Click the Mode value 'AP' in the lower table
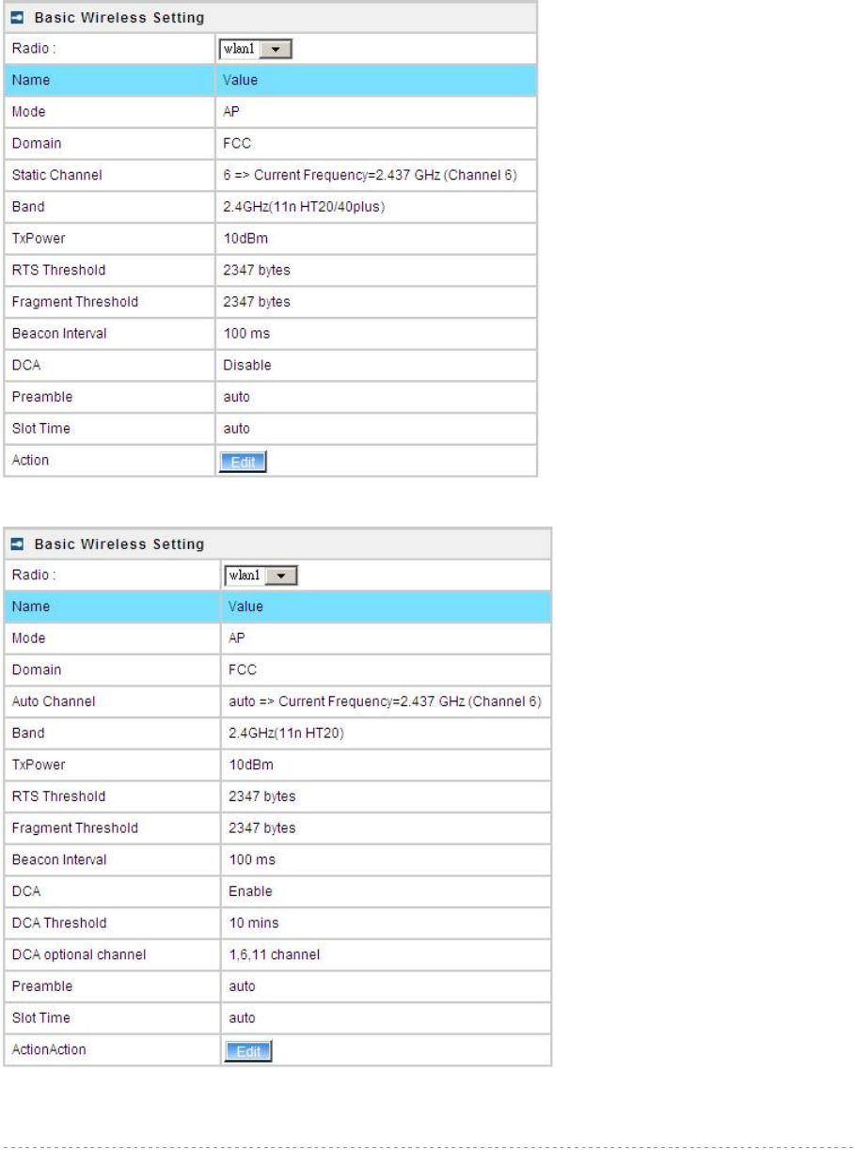 pyautogui.click(x=236, y=638)
